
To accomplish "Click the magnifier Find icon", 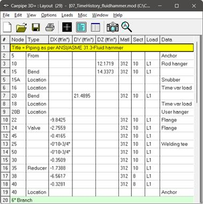I will (x=126, y=27).
